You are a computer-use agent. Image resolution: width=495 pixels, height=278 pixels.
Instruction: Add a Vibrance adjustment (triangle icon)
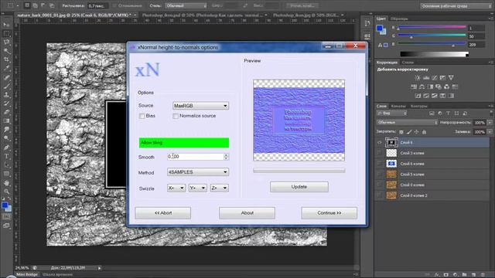coord(451,77)
